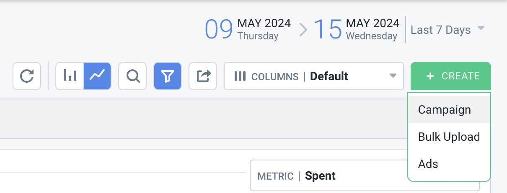Toggle the filter funnel button
507x193 pixels.
tap(168, 76)
